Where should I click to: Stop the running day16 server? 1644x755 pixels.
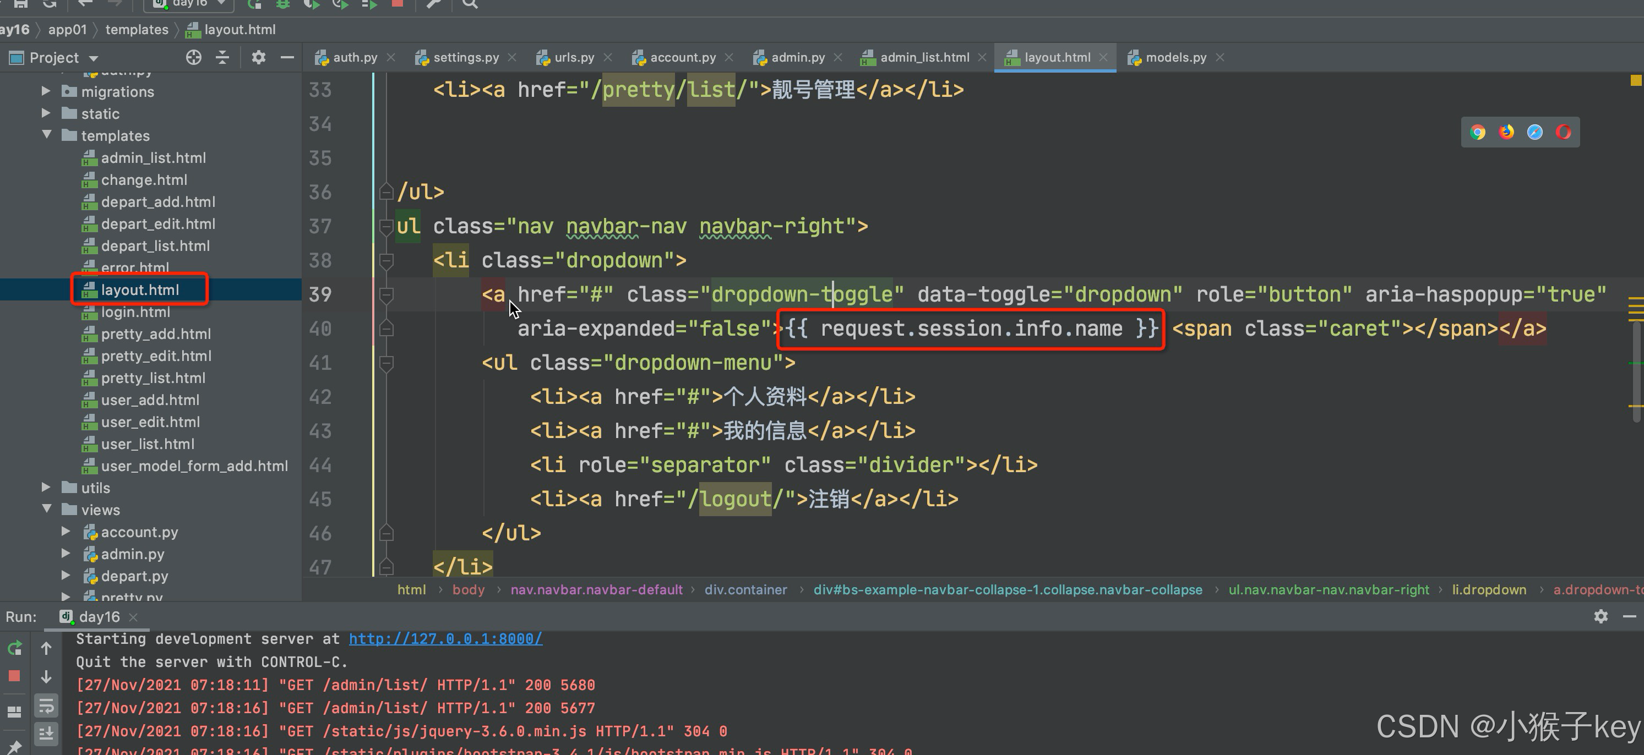click(14, 676)
